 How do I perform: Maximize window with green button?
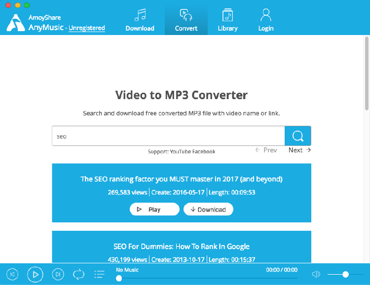pyautogui.click(x=27, y=5)
